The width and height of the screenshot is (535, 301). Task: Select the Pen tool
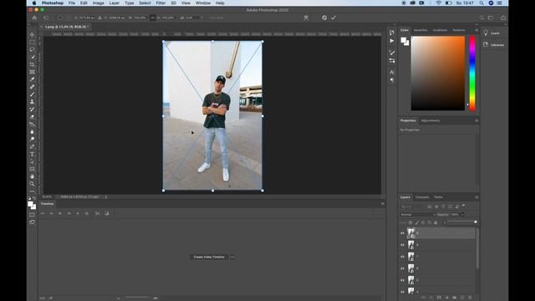point(32,147)
